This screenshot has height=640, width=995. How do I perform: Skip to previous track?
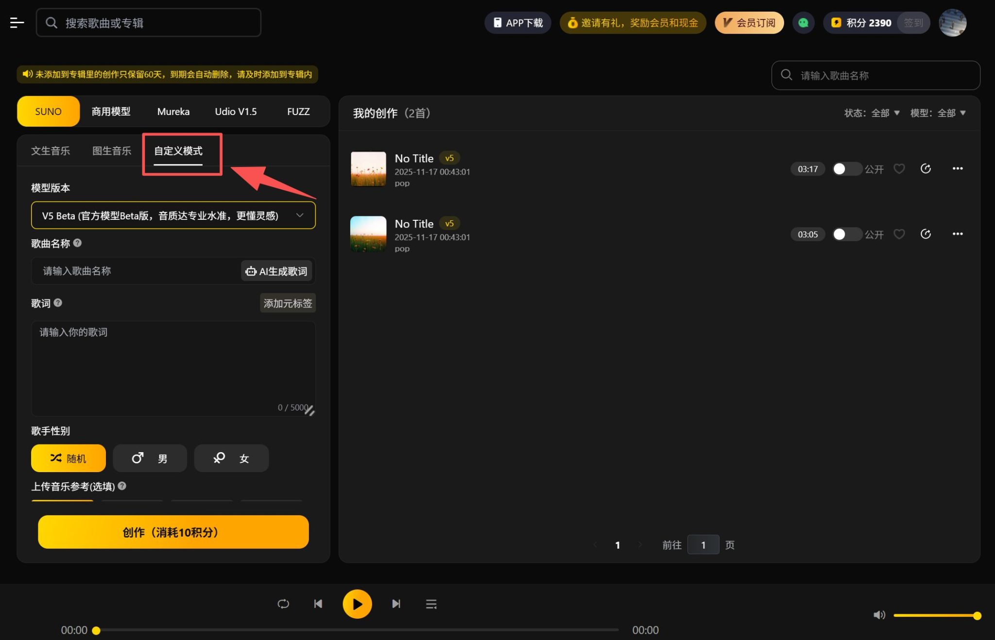(x=318, y=604)
